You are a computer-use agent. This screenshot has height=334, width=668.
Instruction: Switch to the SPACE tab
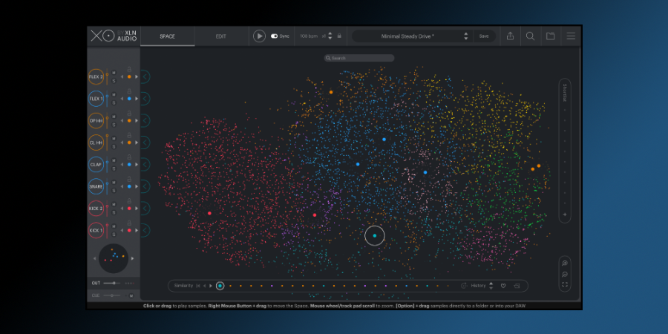168,36
